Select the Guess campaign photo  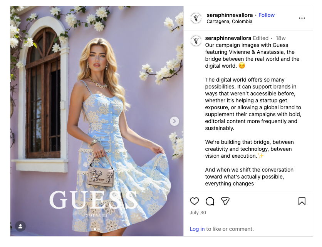point(97,121)
